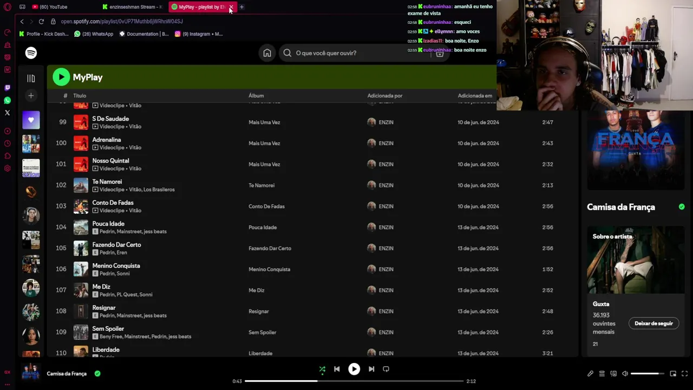Select track Sem Spoiler
This screenshot has width=693, height=390.
pyautogui.click(x=312, y=332)
